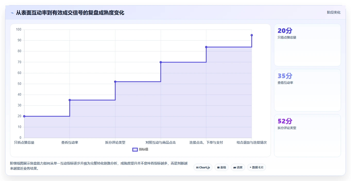Click the description paragraph starting with 阶梯线图展示
The image size is (351, 181).
[99, 166]
